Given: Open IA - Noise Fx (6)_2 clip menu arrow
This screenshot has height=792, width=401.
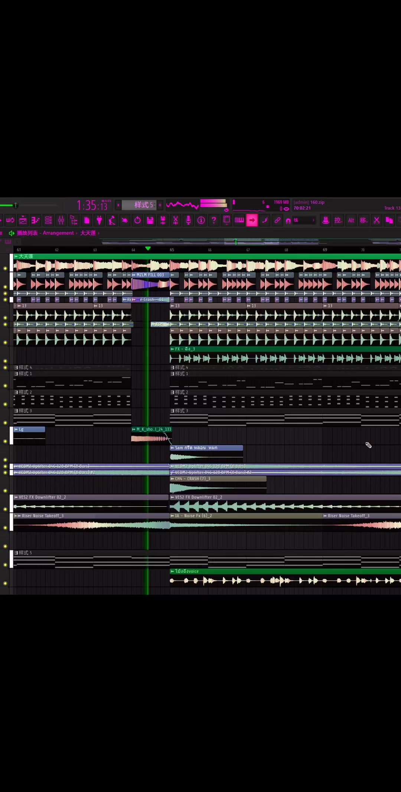Looking at the screenshot, I should coord(172,516).
